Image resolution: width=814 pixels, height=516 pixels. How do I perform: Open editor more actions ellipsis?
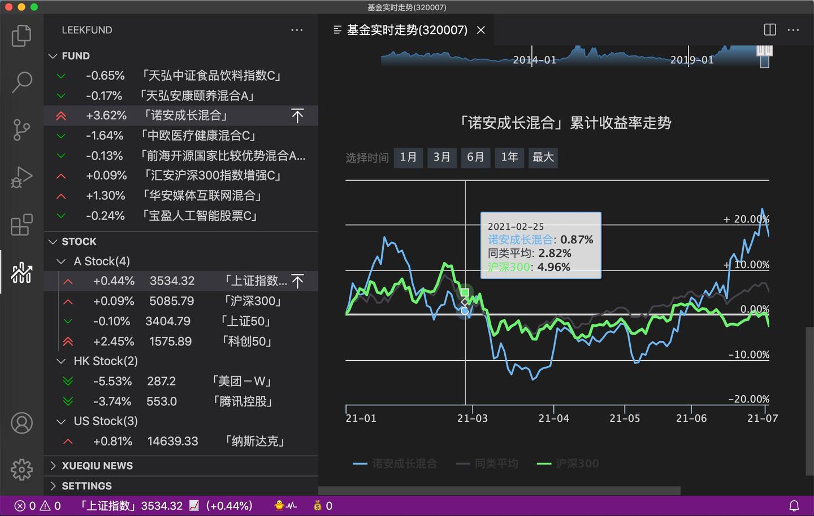pyautogui.click(x=793, y=30)
